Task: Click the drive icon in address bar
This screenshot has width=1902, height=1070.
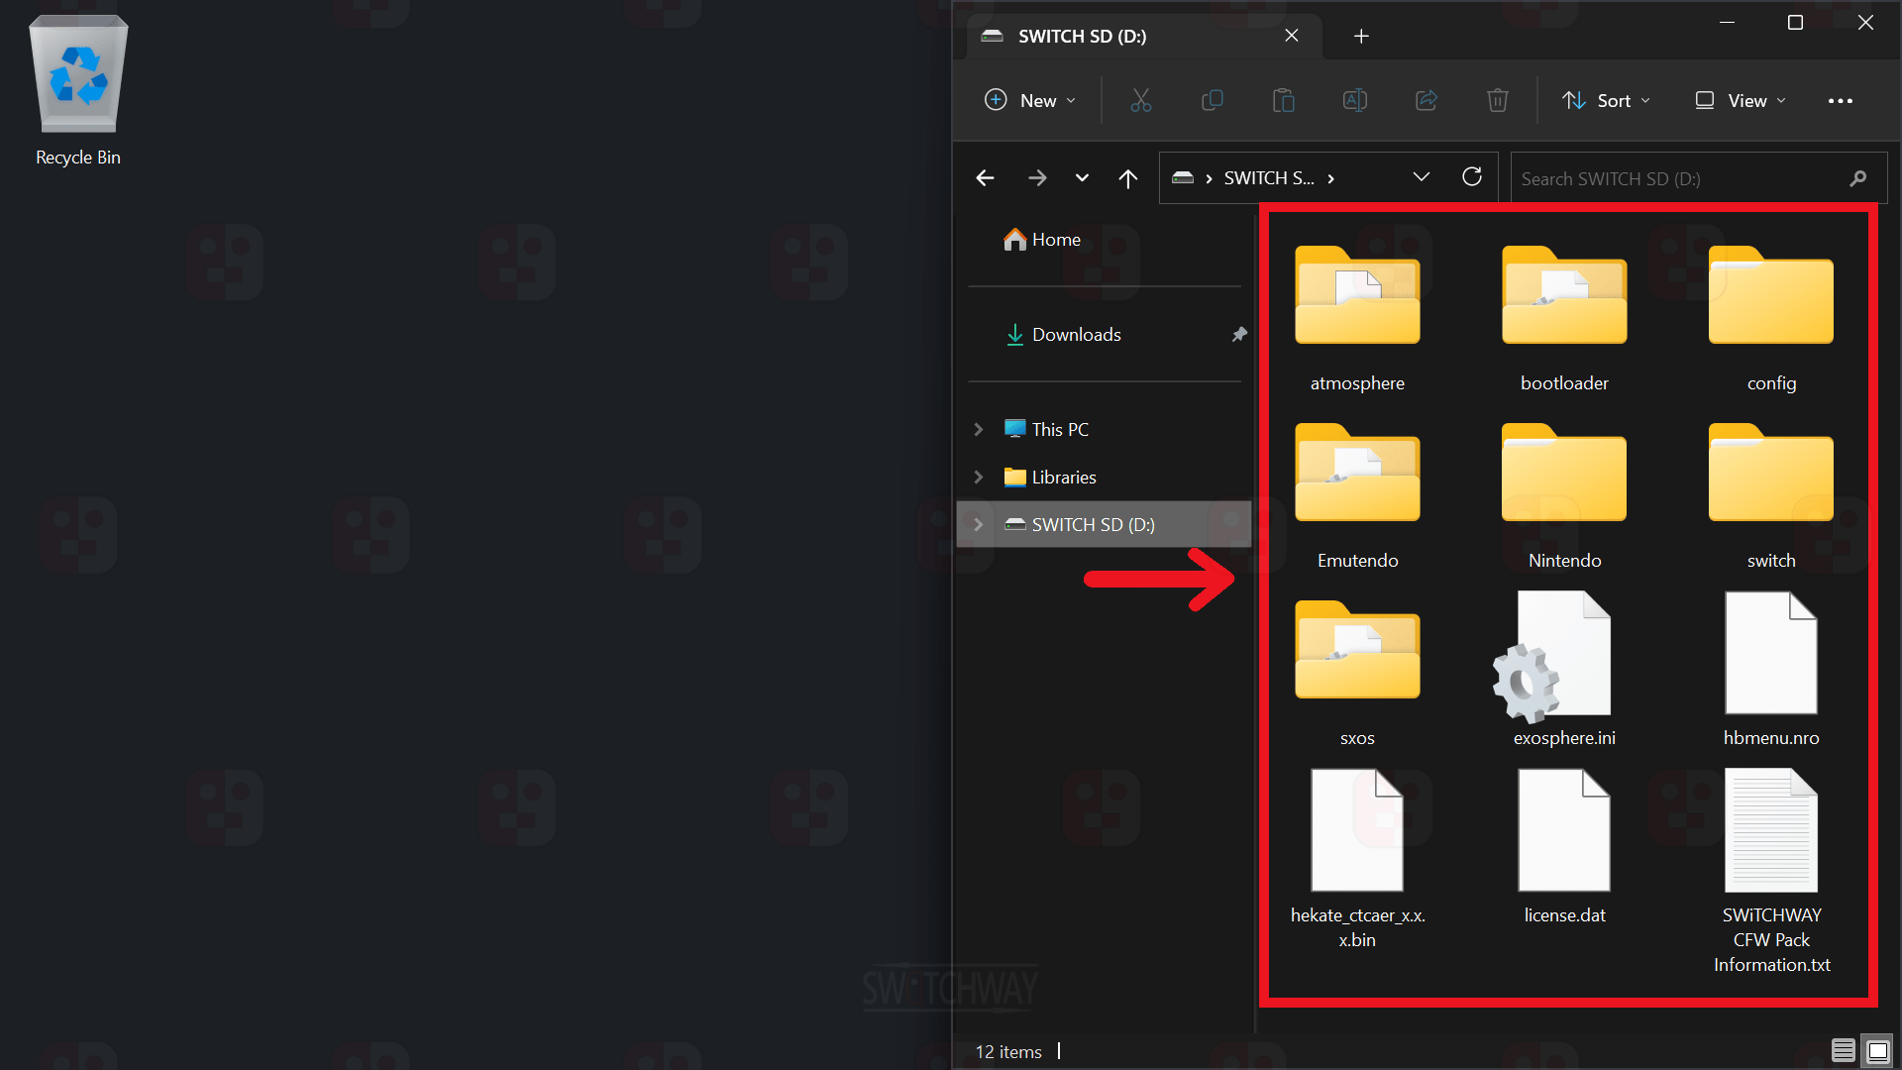Action: coord(1183,178)
